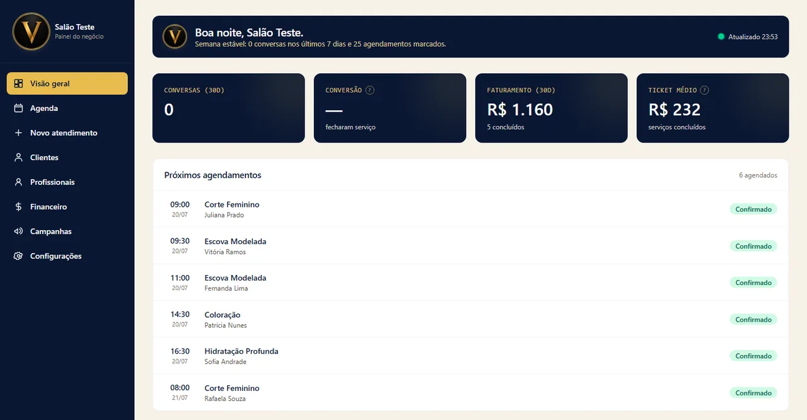The height and width of the screenshot is (420, 807).
Task: Go to the Clientes section
Action: click(67, 157)
